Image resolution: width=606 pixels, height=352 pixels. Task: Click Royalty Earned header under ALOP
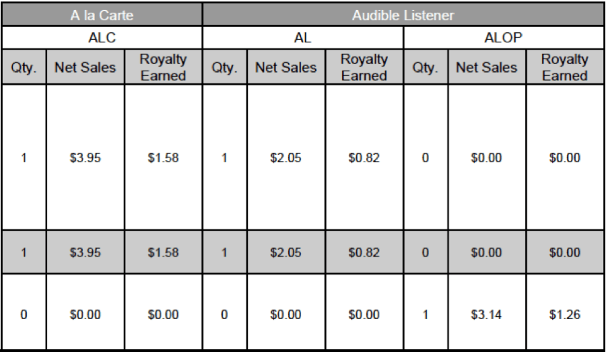565,67
